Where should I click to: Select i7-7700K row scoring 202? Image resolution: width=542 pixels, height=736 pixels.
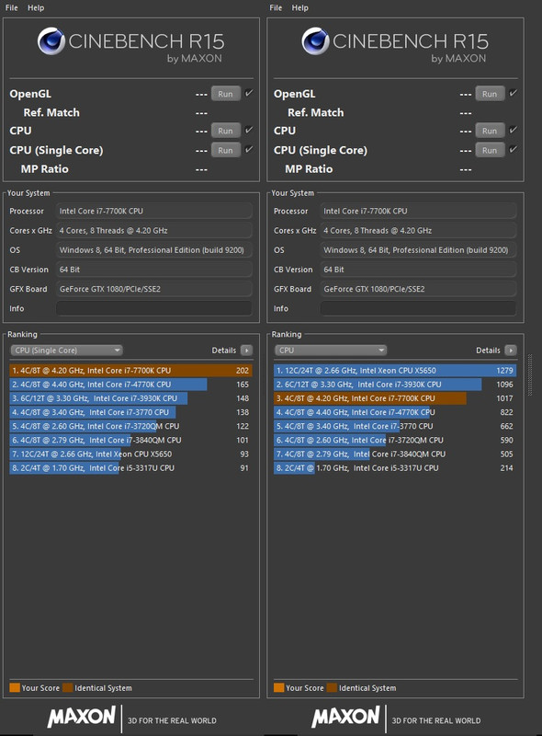coord(130,371)
